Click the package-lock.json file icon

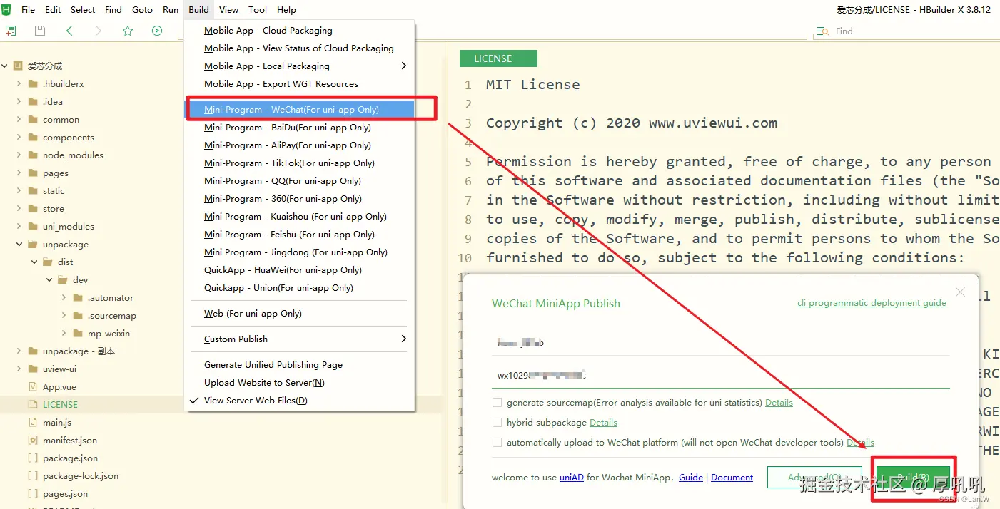[x=33, y=475]
